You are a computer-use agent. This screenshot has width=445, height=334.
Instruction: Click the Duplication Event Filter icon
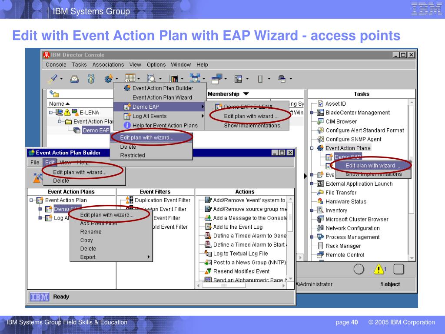pyautogui.click(x=130, y=200)
